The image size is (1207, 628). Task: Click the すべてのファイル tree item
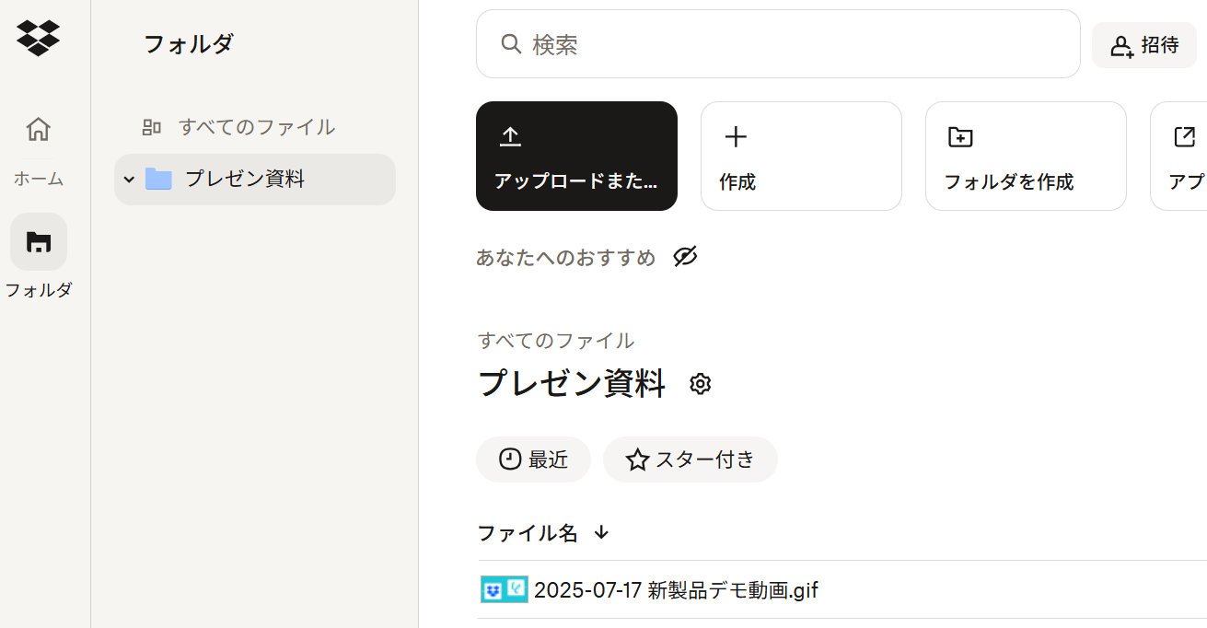point(256,127)
